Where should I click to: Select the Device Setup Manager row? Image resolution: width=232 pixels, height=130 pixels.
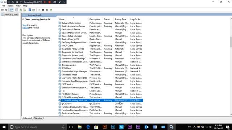click(101, 36)
